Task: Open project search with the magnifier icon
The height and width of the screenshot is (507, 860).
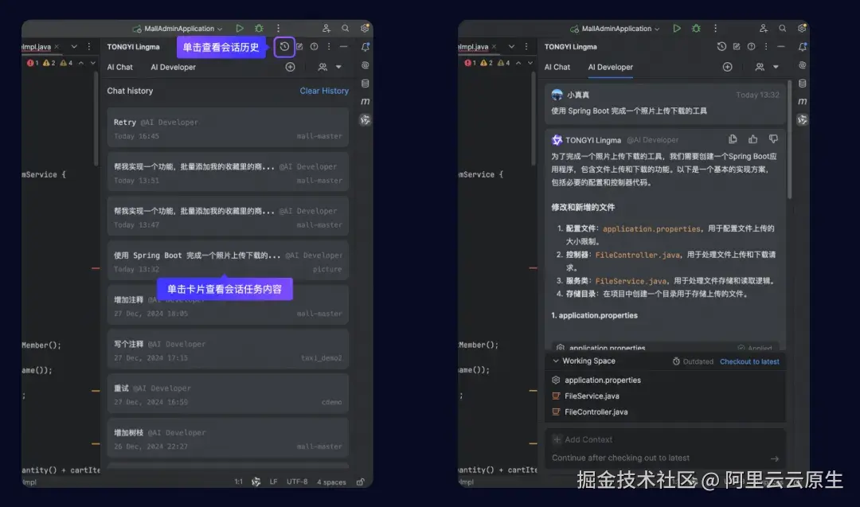Action: [x=346, y=28]
